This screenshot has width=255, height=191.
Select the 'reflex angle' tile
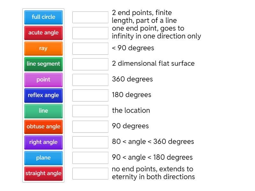pos(43,95)
